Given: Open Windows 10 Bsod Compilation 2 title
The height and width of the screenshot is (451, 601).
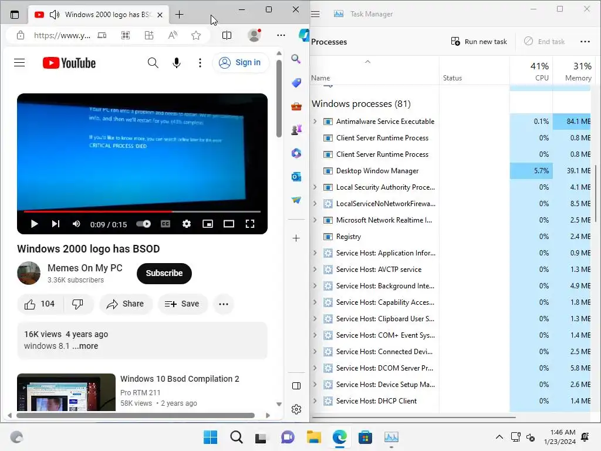Looking at the screenshot, I should pos(180,379).
